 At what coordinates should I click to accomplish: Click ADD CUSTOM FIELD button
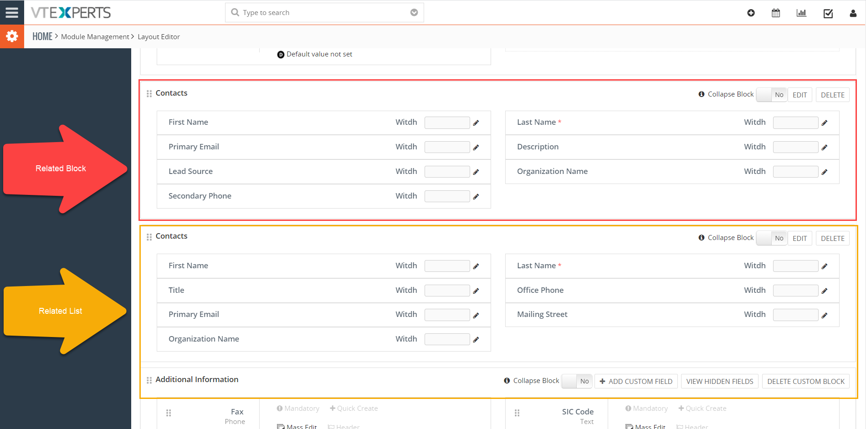pos(636,381)
